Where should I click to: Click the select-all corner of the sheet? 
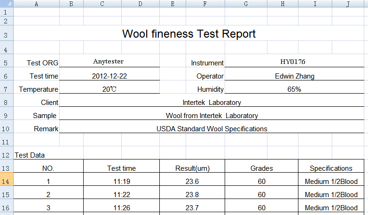pos(7,4)
